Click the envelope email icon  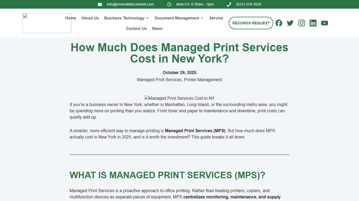tap(100, 4)
